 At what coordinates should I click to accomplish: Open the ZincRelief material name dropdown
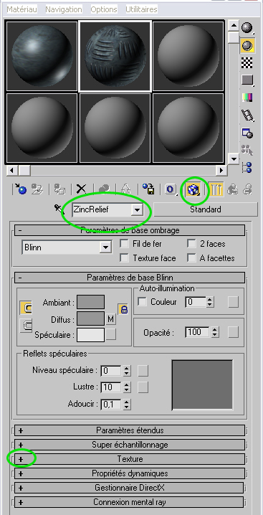136,209
